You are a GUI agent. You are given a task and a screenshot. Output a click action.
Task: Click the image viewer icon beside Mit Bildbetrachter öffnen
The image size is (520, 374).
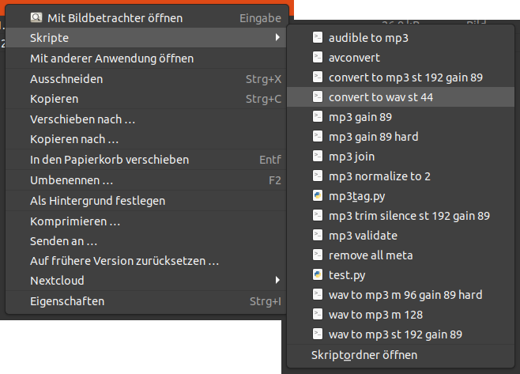[x=36, y=17]
